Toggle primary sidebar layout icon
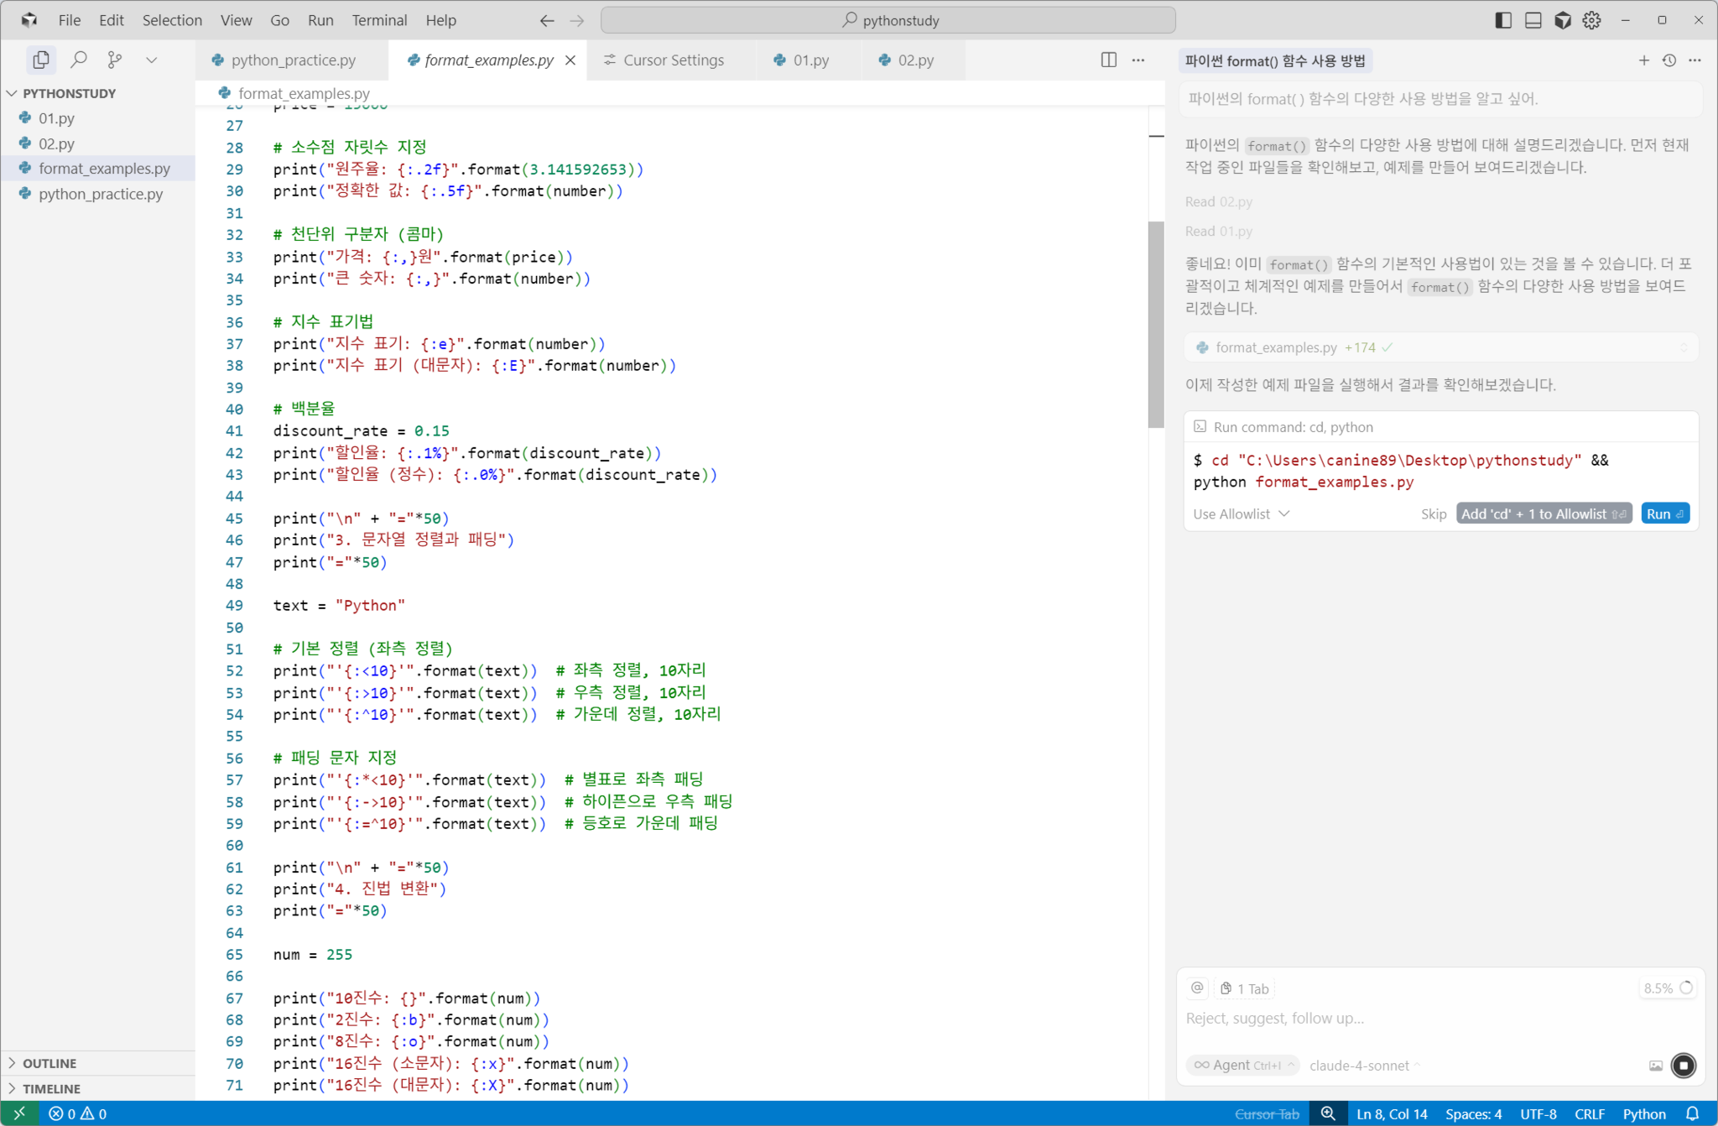This screenshot has height=1126, width=1718. 1503,20
